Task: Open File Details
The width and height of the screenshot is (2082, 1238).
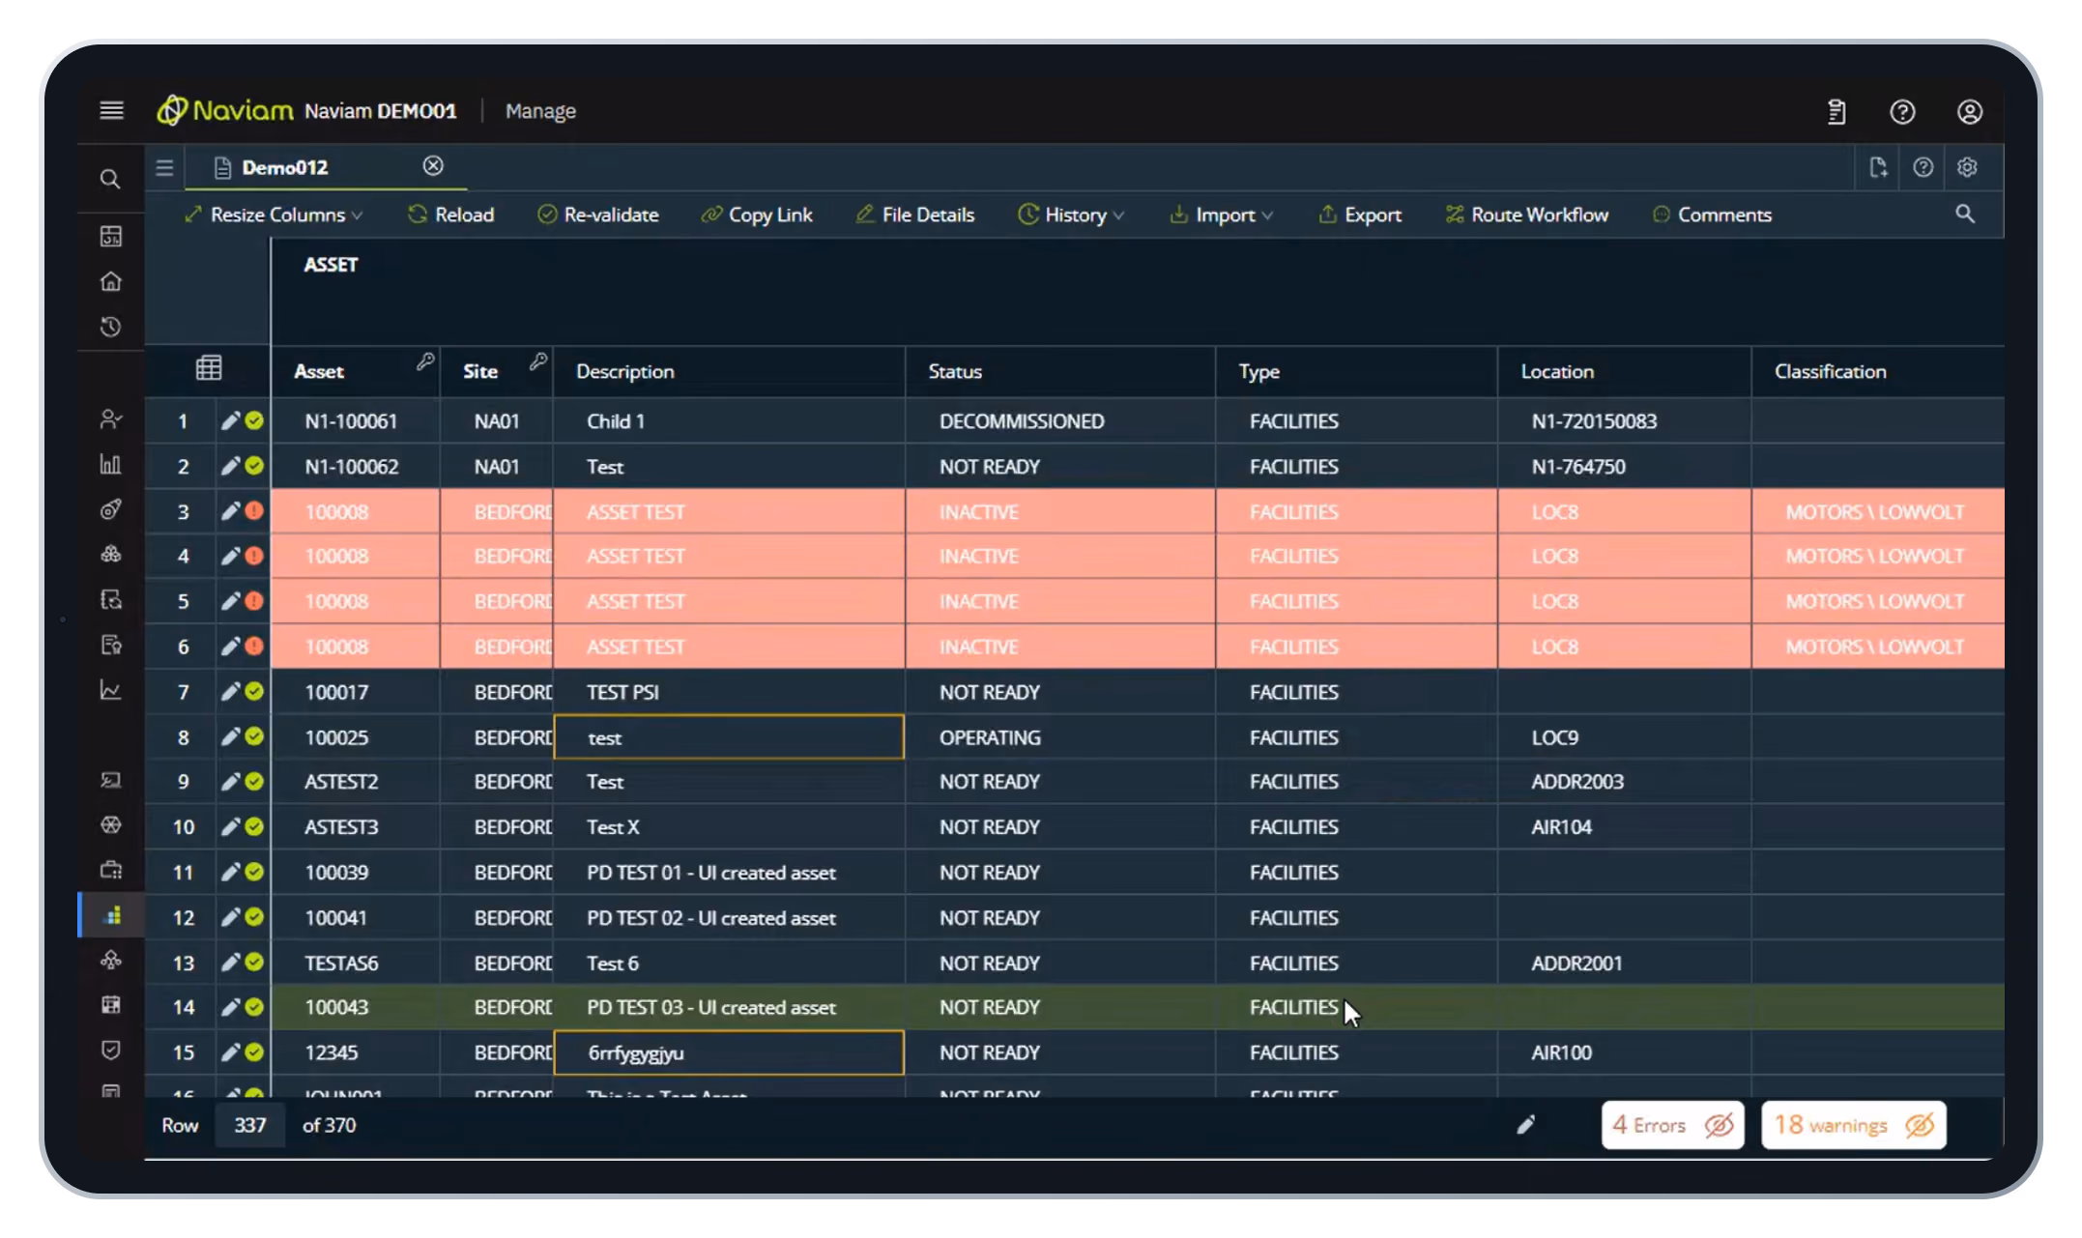Action: point(915,215)
